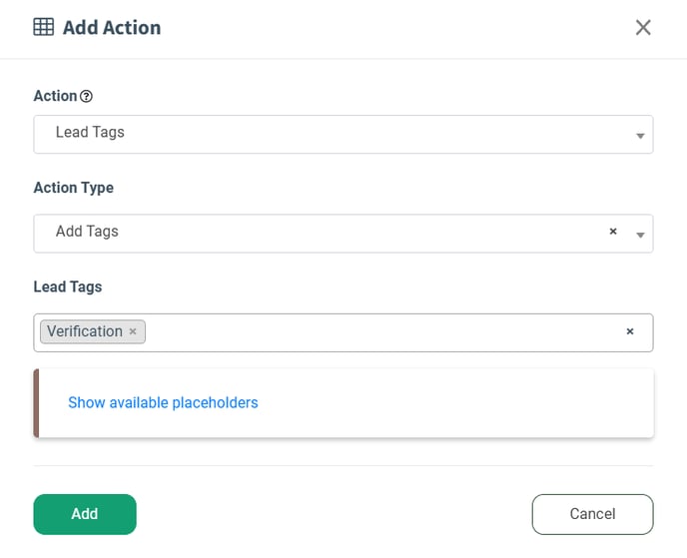Remove the Verification tag using its ×

(133, 331)
